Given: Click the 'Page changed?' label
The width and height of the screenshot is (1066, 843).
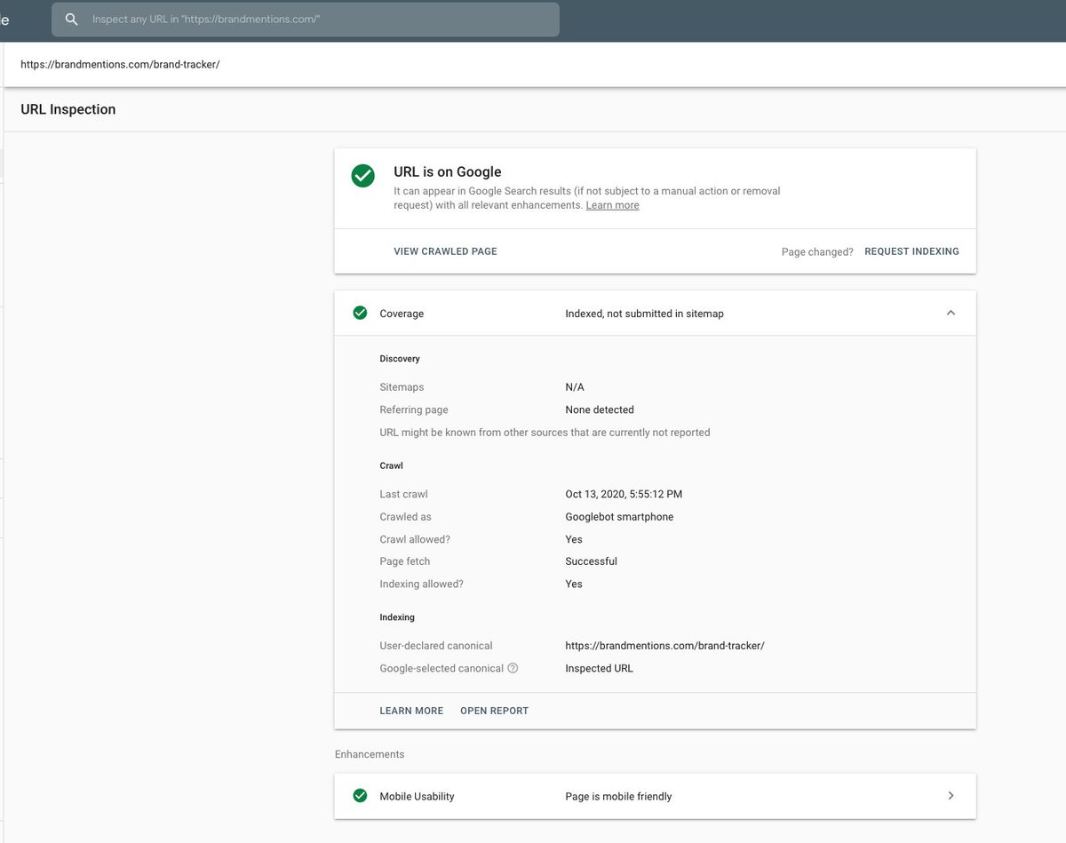Looking at the screenshot, I should pyautogui.click(x=817, y=252).
